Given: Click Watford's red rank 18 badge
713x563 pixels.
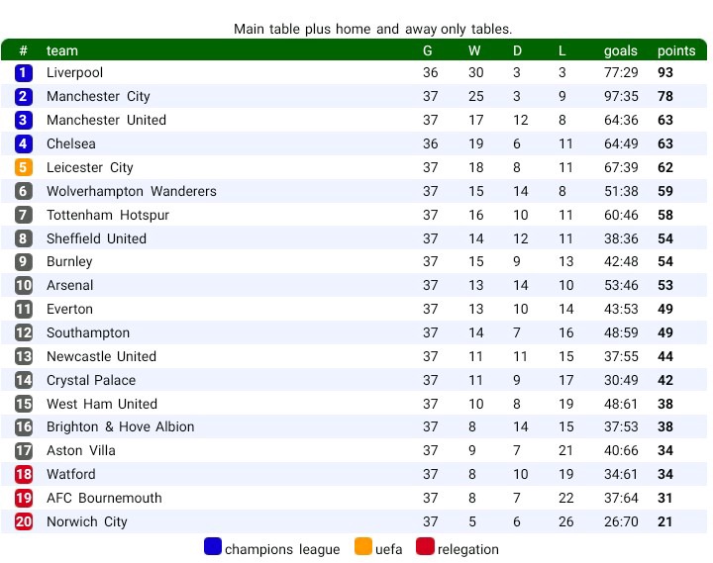Looking at the screenshot, I should coord(24,475).
